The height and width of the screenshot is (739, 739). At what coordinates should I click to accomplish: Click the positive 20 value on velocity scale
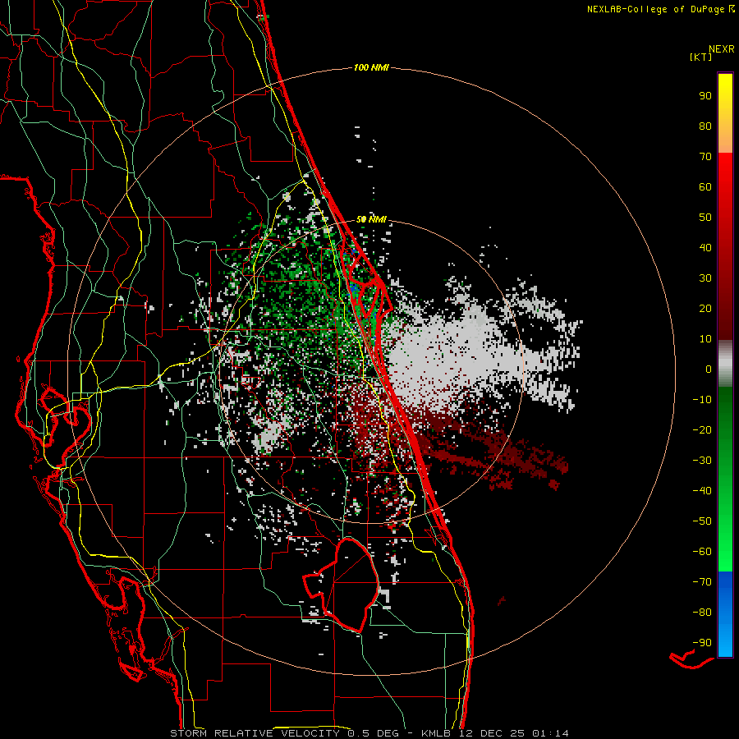pyautogui.click(x=705, y=308)
